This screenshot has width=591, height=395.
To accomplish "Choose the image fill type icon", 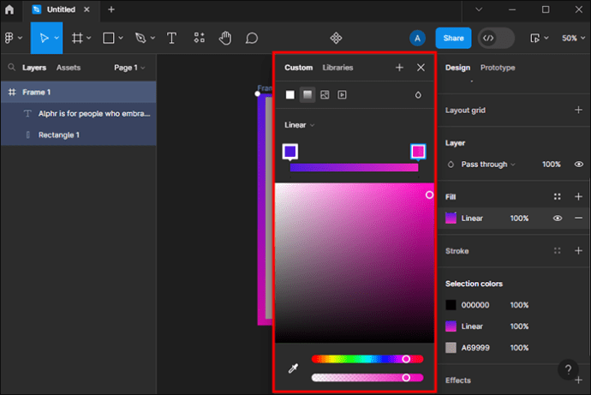I will point(325,94).
